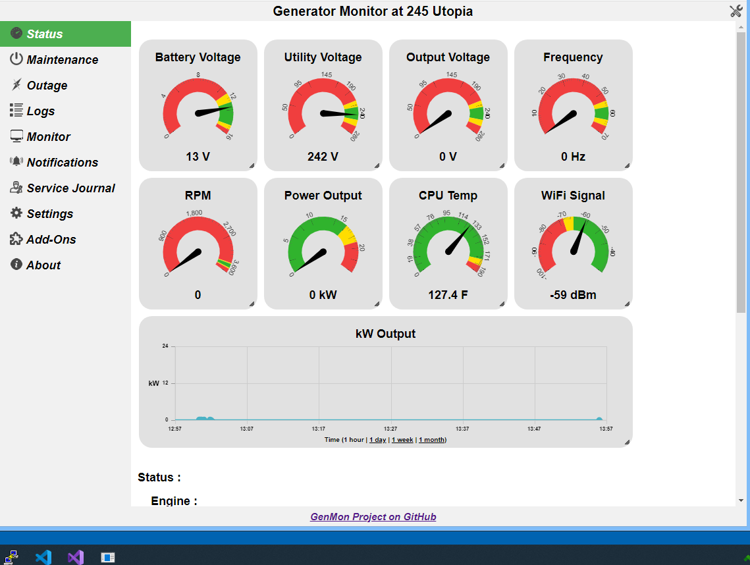Open Visual Studio Code from taskbar
The height and width of the screenshot is (565, 750).
point(43,557)
